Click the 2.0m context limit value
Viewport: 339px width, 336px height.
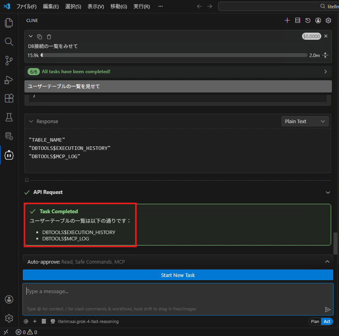pos(314,55)
